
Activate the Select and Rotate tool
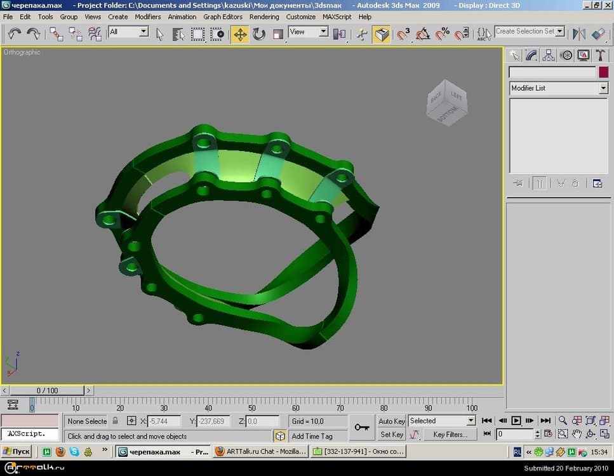pos(259,34)
